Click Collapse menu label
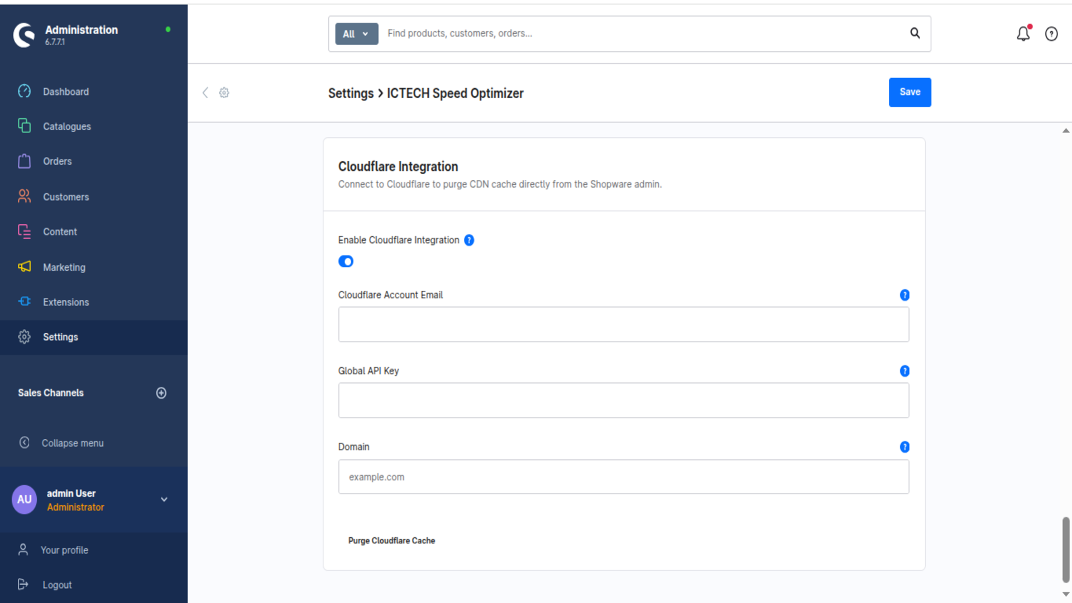 [73, 443]
